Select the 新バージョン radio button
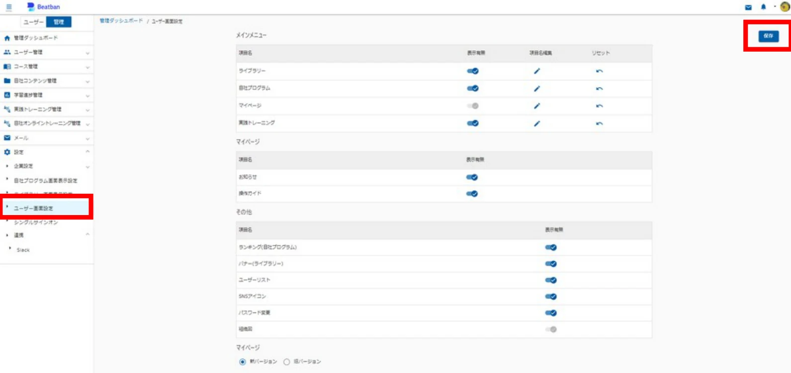Viewport: 791px width, 373px height. (243, 362)
